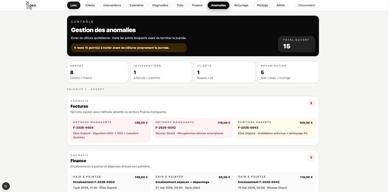Select the Anomalies tab
The image size is (388, 192).
point(218,5)
